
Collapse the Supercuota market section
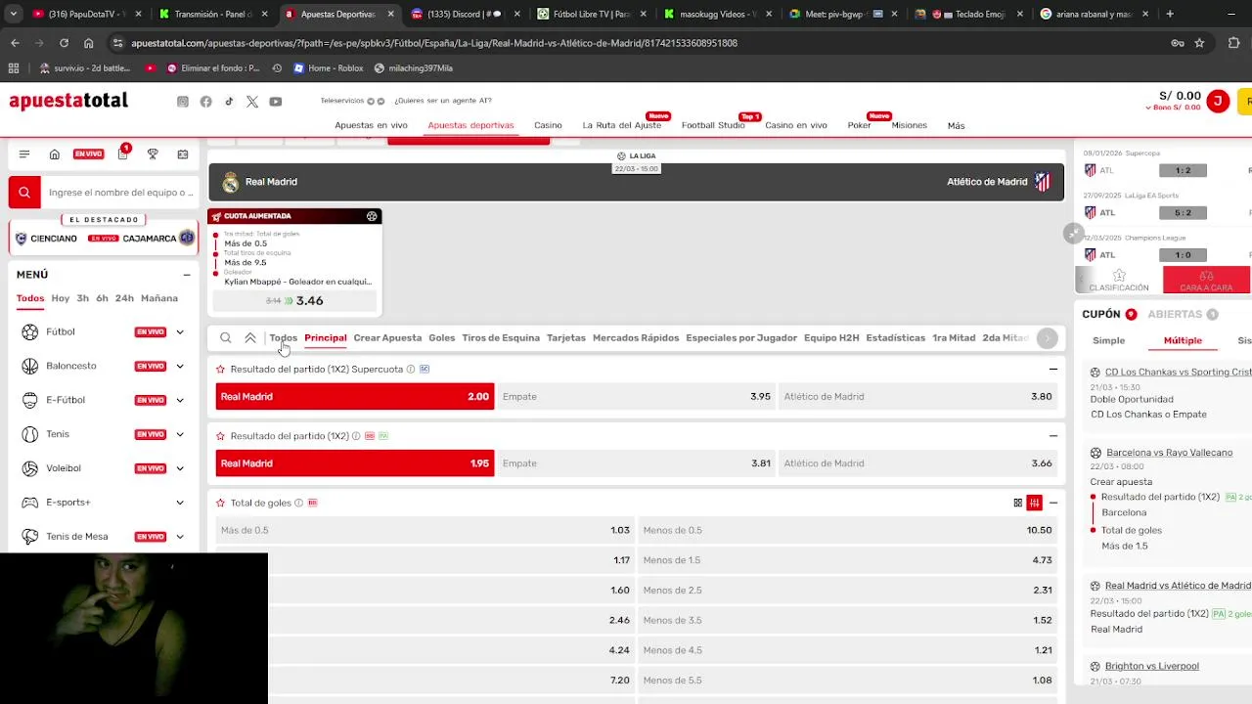[1053, 370]
